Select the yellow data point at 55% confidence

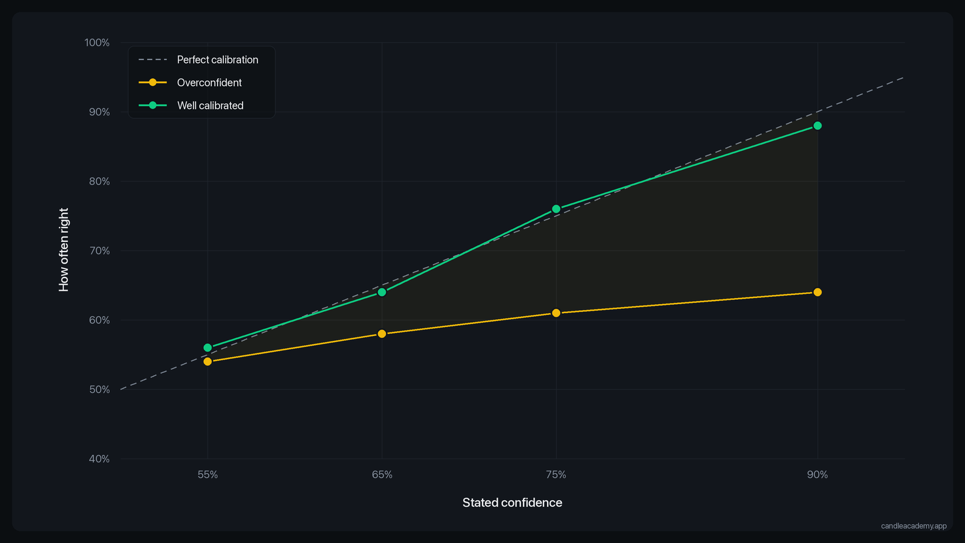click(x=207, y=361)
